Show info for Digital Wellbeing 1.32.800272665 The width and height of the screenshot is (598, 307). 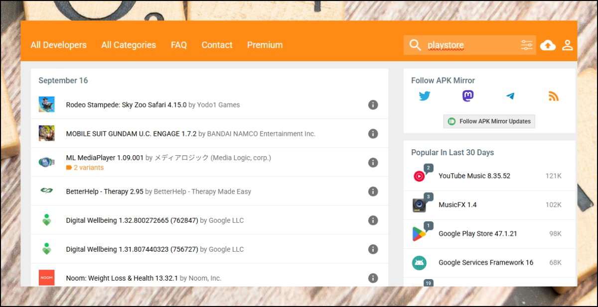coord(373,220)
